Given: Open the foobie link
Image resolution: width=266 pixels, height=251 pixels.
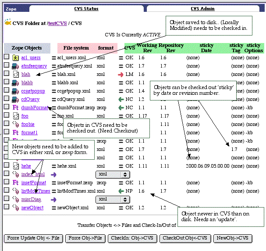Looking at the screenshot, I should point(28,124).
